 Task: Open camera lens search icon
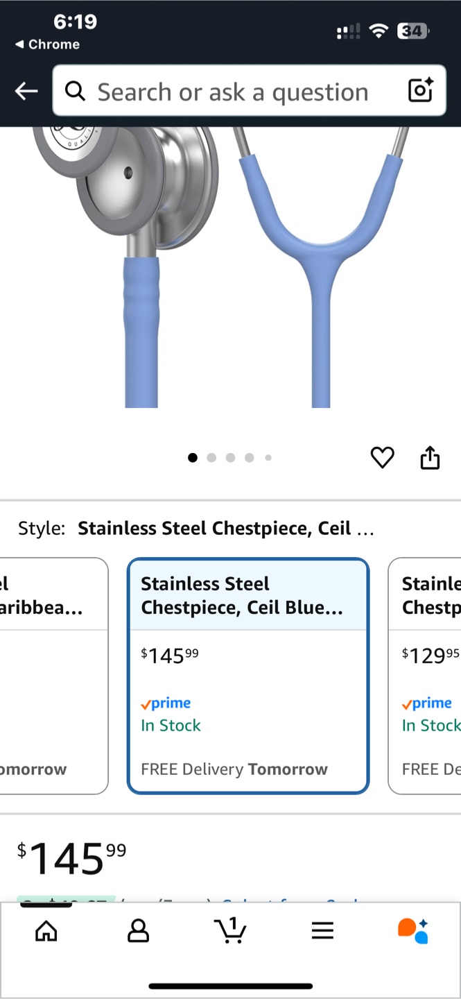point(421,90)
